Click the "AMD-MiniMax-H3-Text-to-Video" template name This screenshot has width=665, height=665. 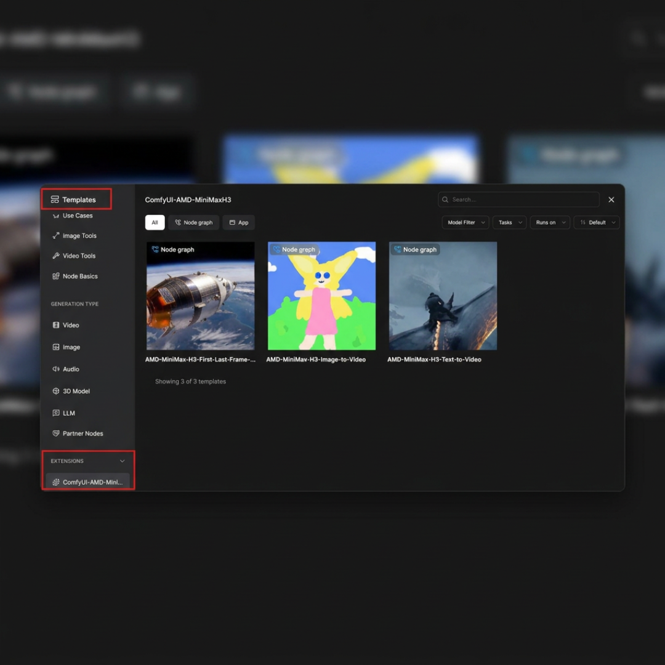[x=434, y=360]
